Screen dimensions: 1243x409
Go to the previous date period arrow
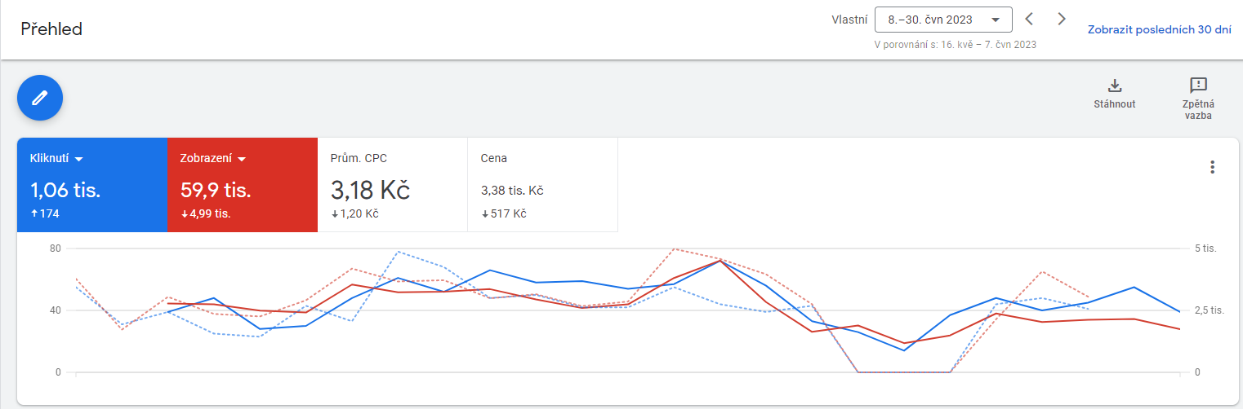(x=1029, y=19)
